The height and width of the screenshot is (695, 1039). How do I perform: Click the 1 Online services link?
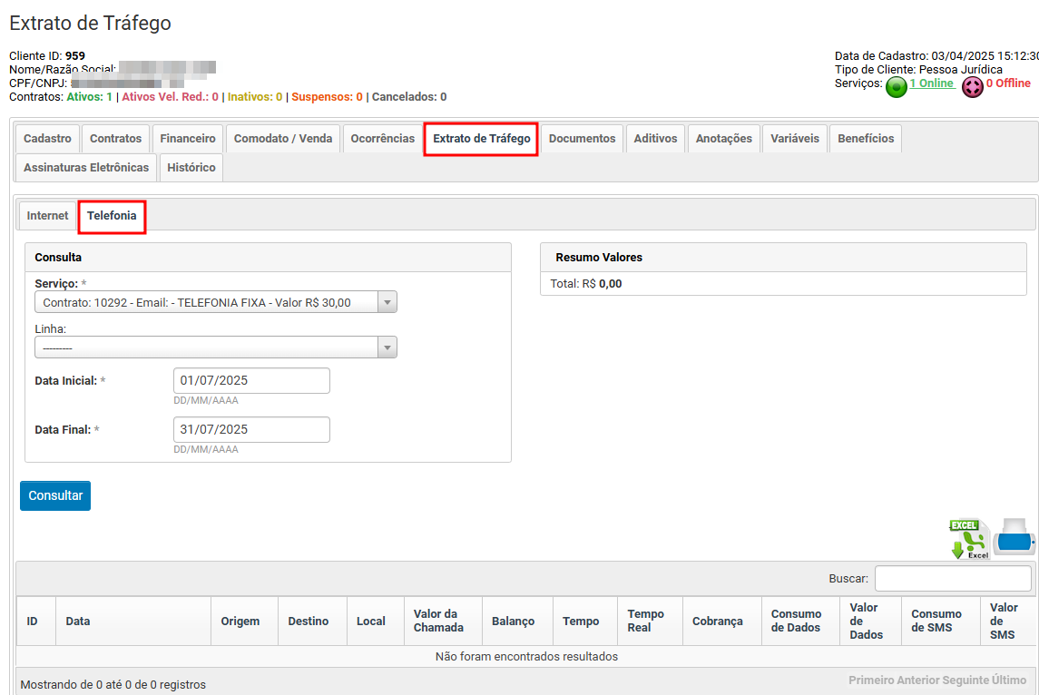click(x=931, y=83)
